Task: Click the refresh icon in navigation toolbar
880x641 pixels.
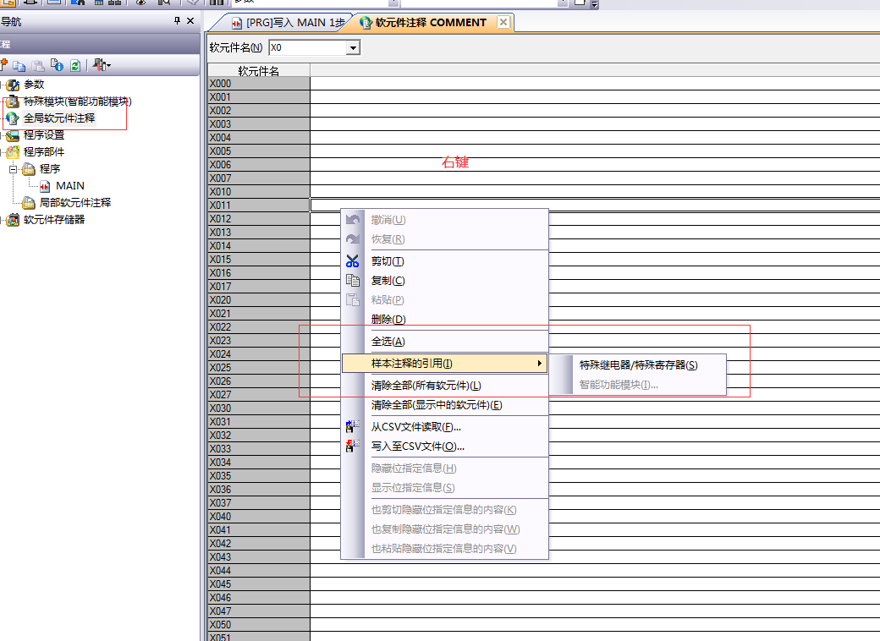Action: (x=74, y=65)
